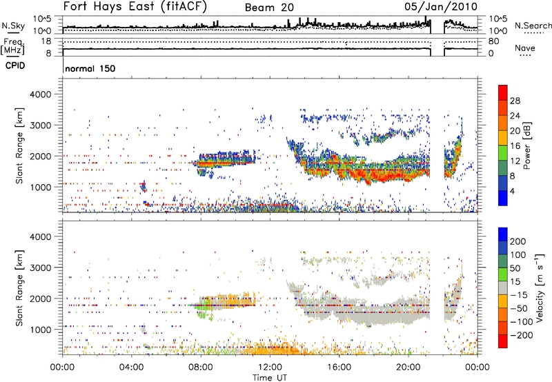This screenshot has height=382, width=552.
Task: Click the '12' value on power colorbar
Action: tap(515, 161)
